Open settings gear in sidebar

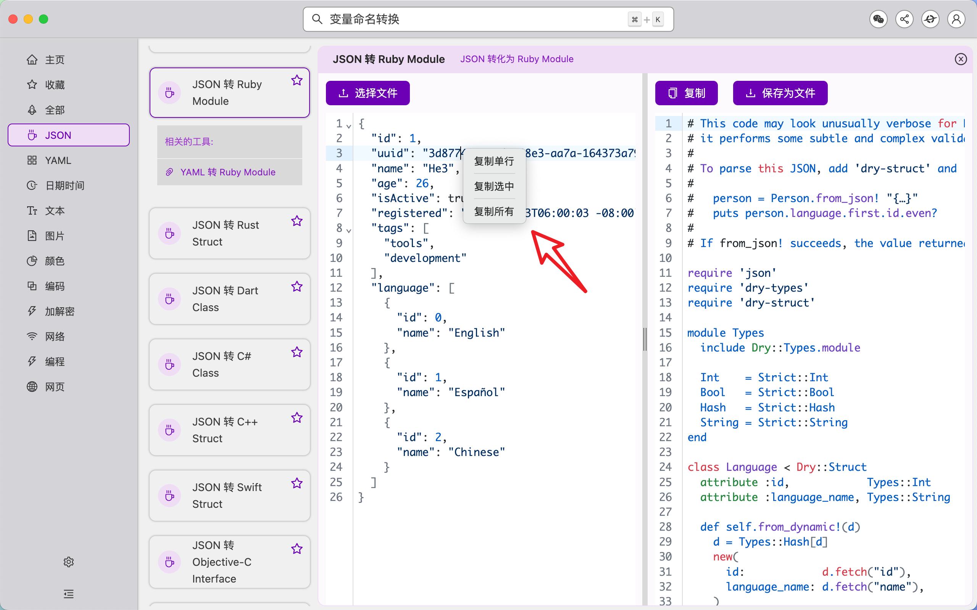click(69, 562)
